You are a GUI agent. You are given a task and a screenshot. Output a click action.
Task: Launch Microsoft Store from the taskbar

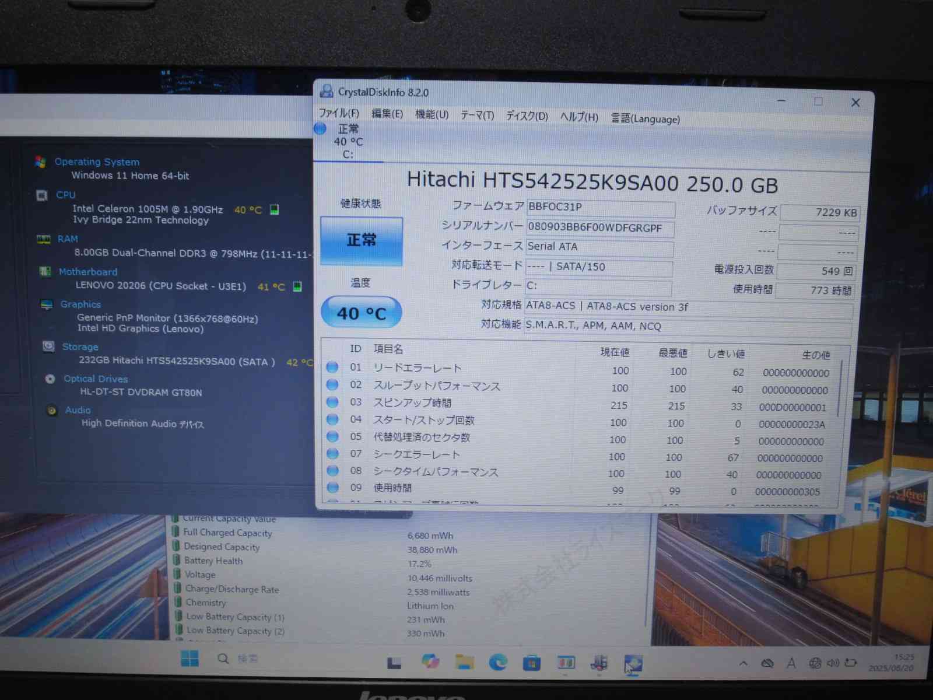(x=531, y=663)
